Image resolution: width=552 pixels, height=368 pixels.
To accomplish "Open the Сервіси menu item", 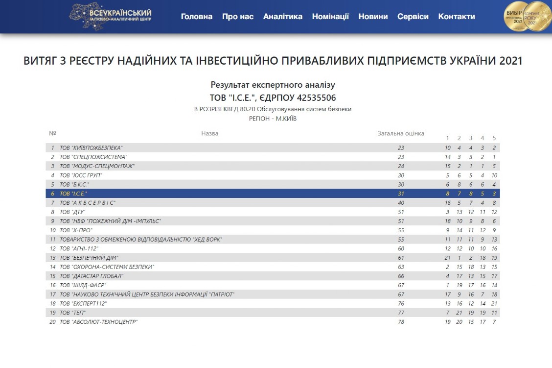I will coord(413,17).
